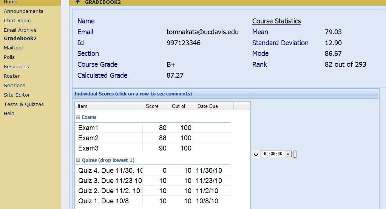Go to Resources
Viewport: 386px width, 209px height.
click(x=16, y=67)
